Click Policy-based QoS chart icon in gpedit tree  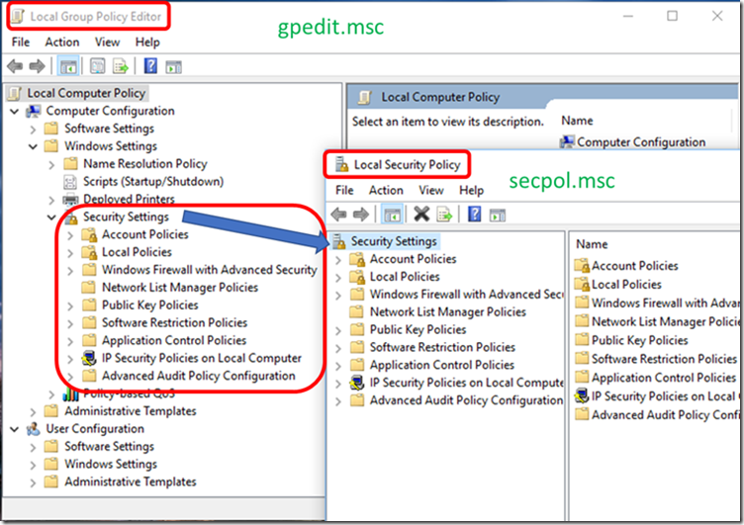pyautogui.click(x=70, y=394)
